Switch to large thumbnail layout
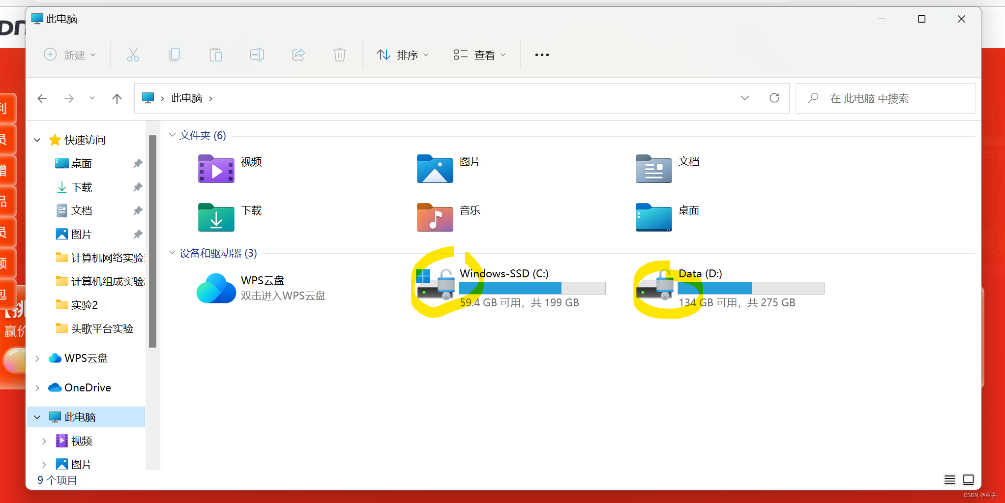 [968, 479]
